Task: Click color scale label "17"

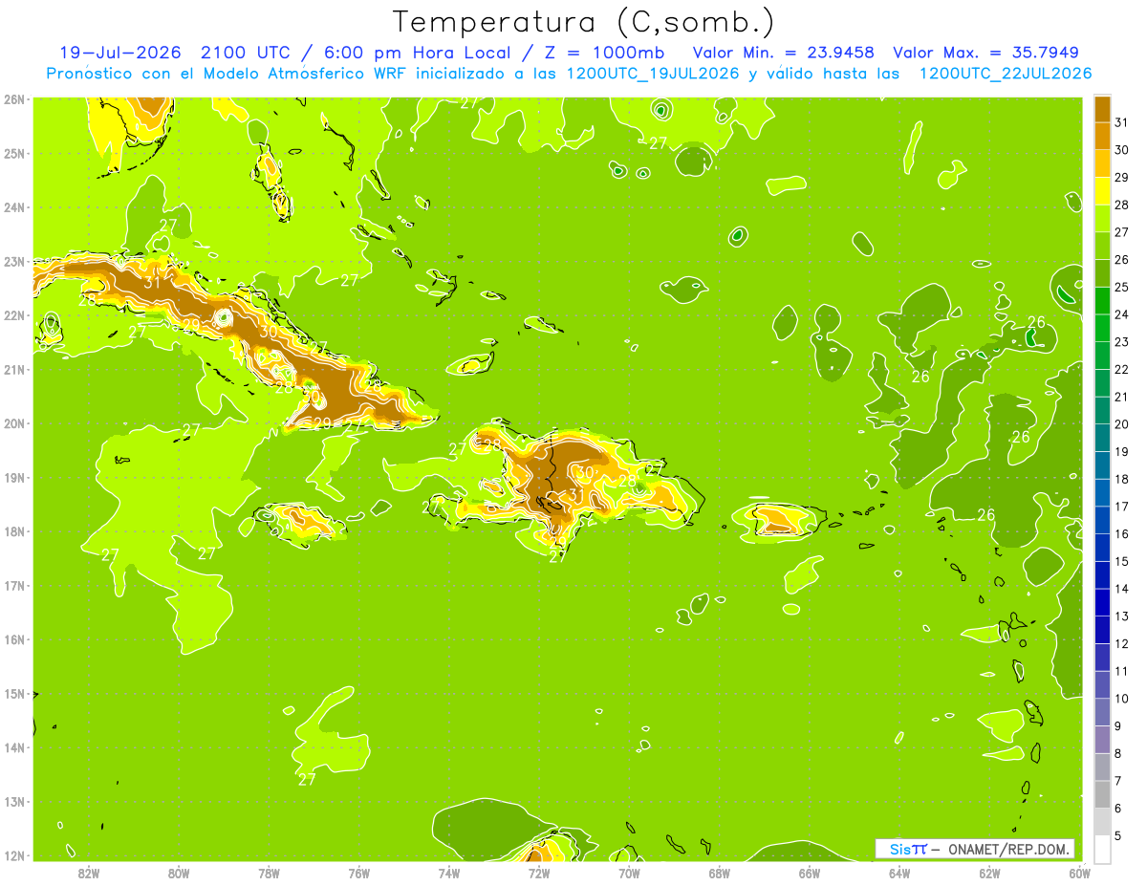Action: [1121, 506]
